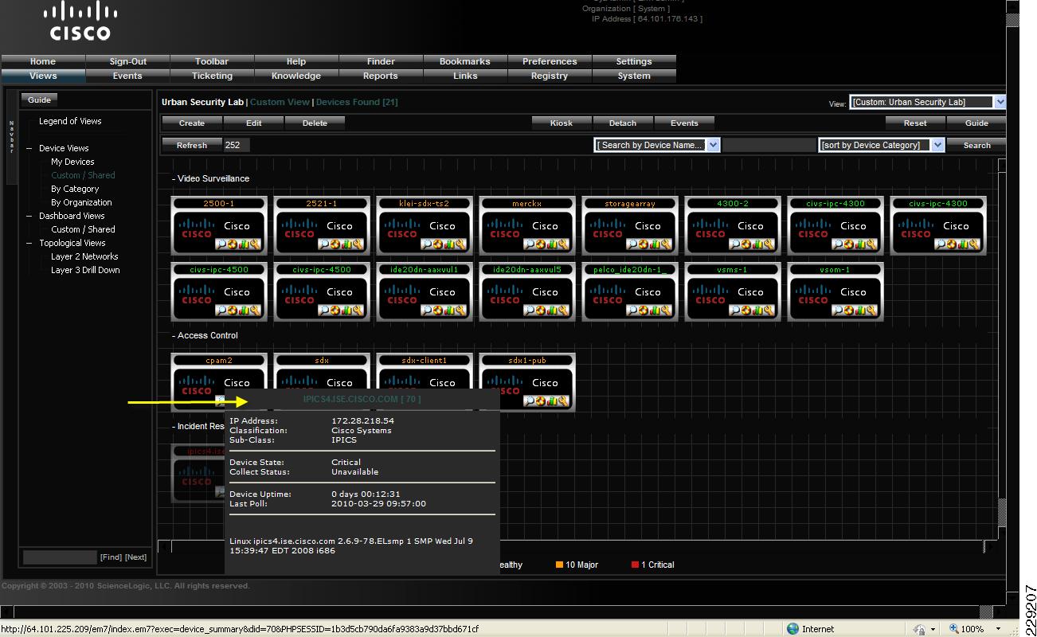Open magnifier icon on storagearray card

point(632,244)
